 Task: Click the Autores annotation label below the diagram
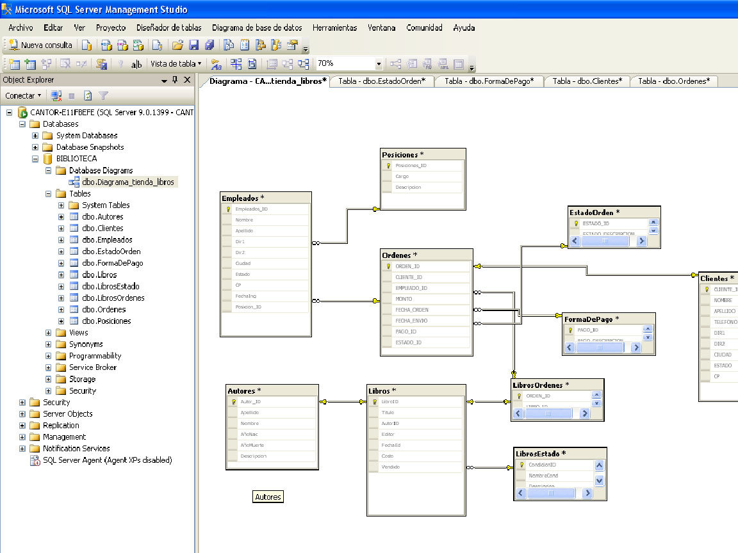[x=268, y=496]
